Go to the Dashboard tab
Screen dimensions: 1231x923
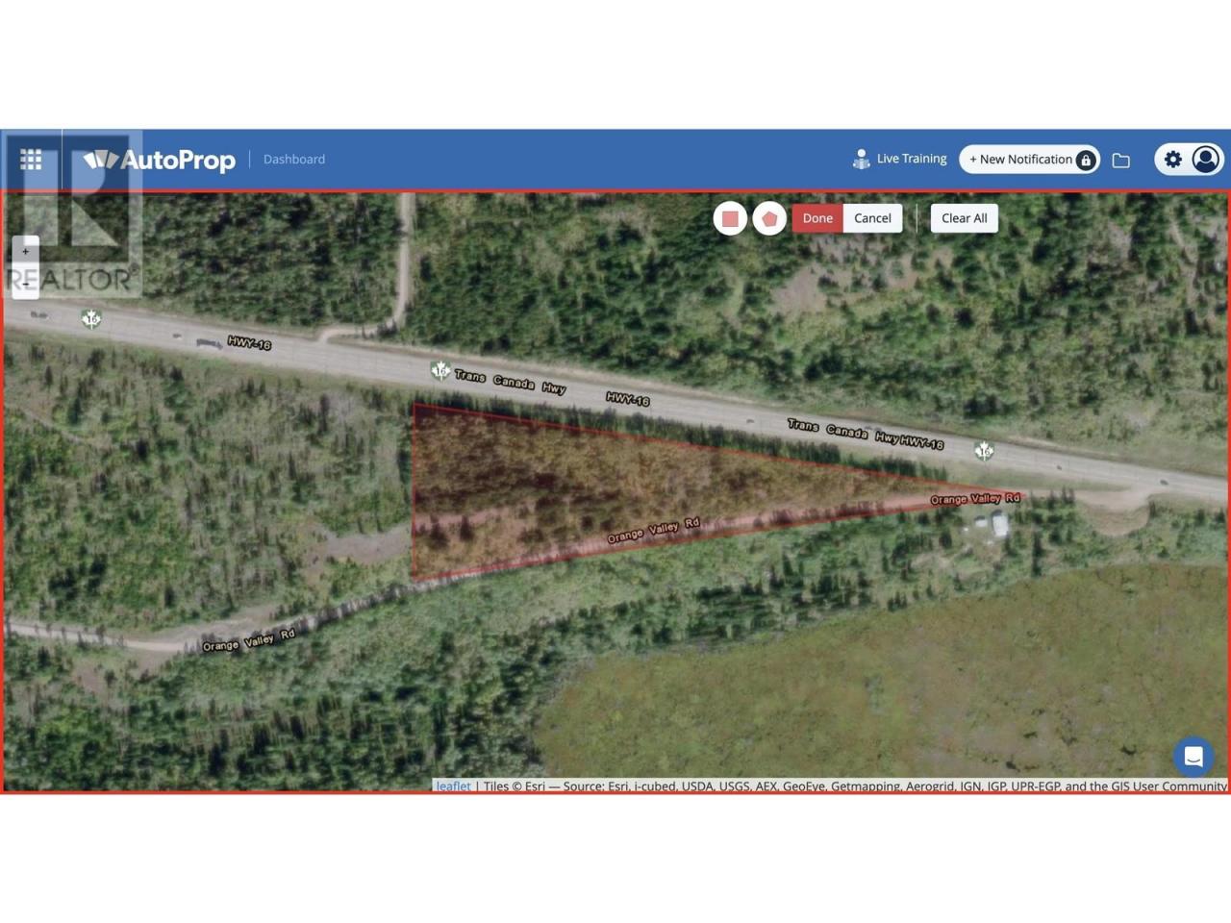point(294,160)
